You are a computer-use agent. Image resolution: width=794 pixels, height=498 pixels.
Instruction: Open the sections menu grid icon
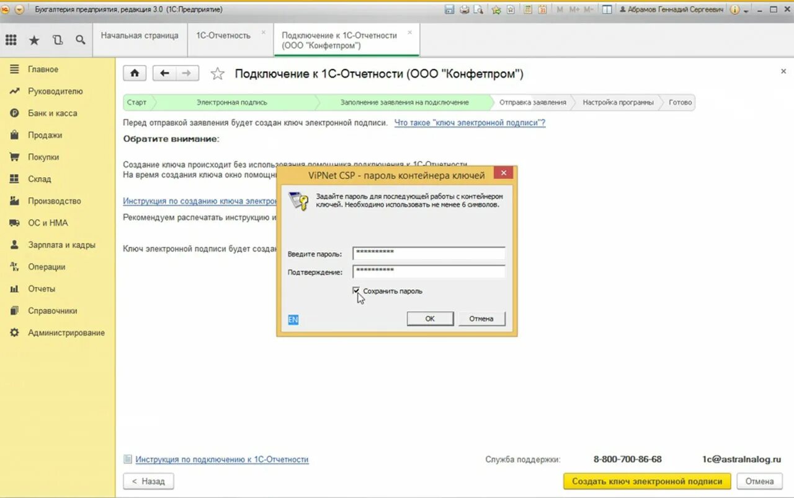[x=11, y=40]
